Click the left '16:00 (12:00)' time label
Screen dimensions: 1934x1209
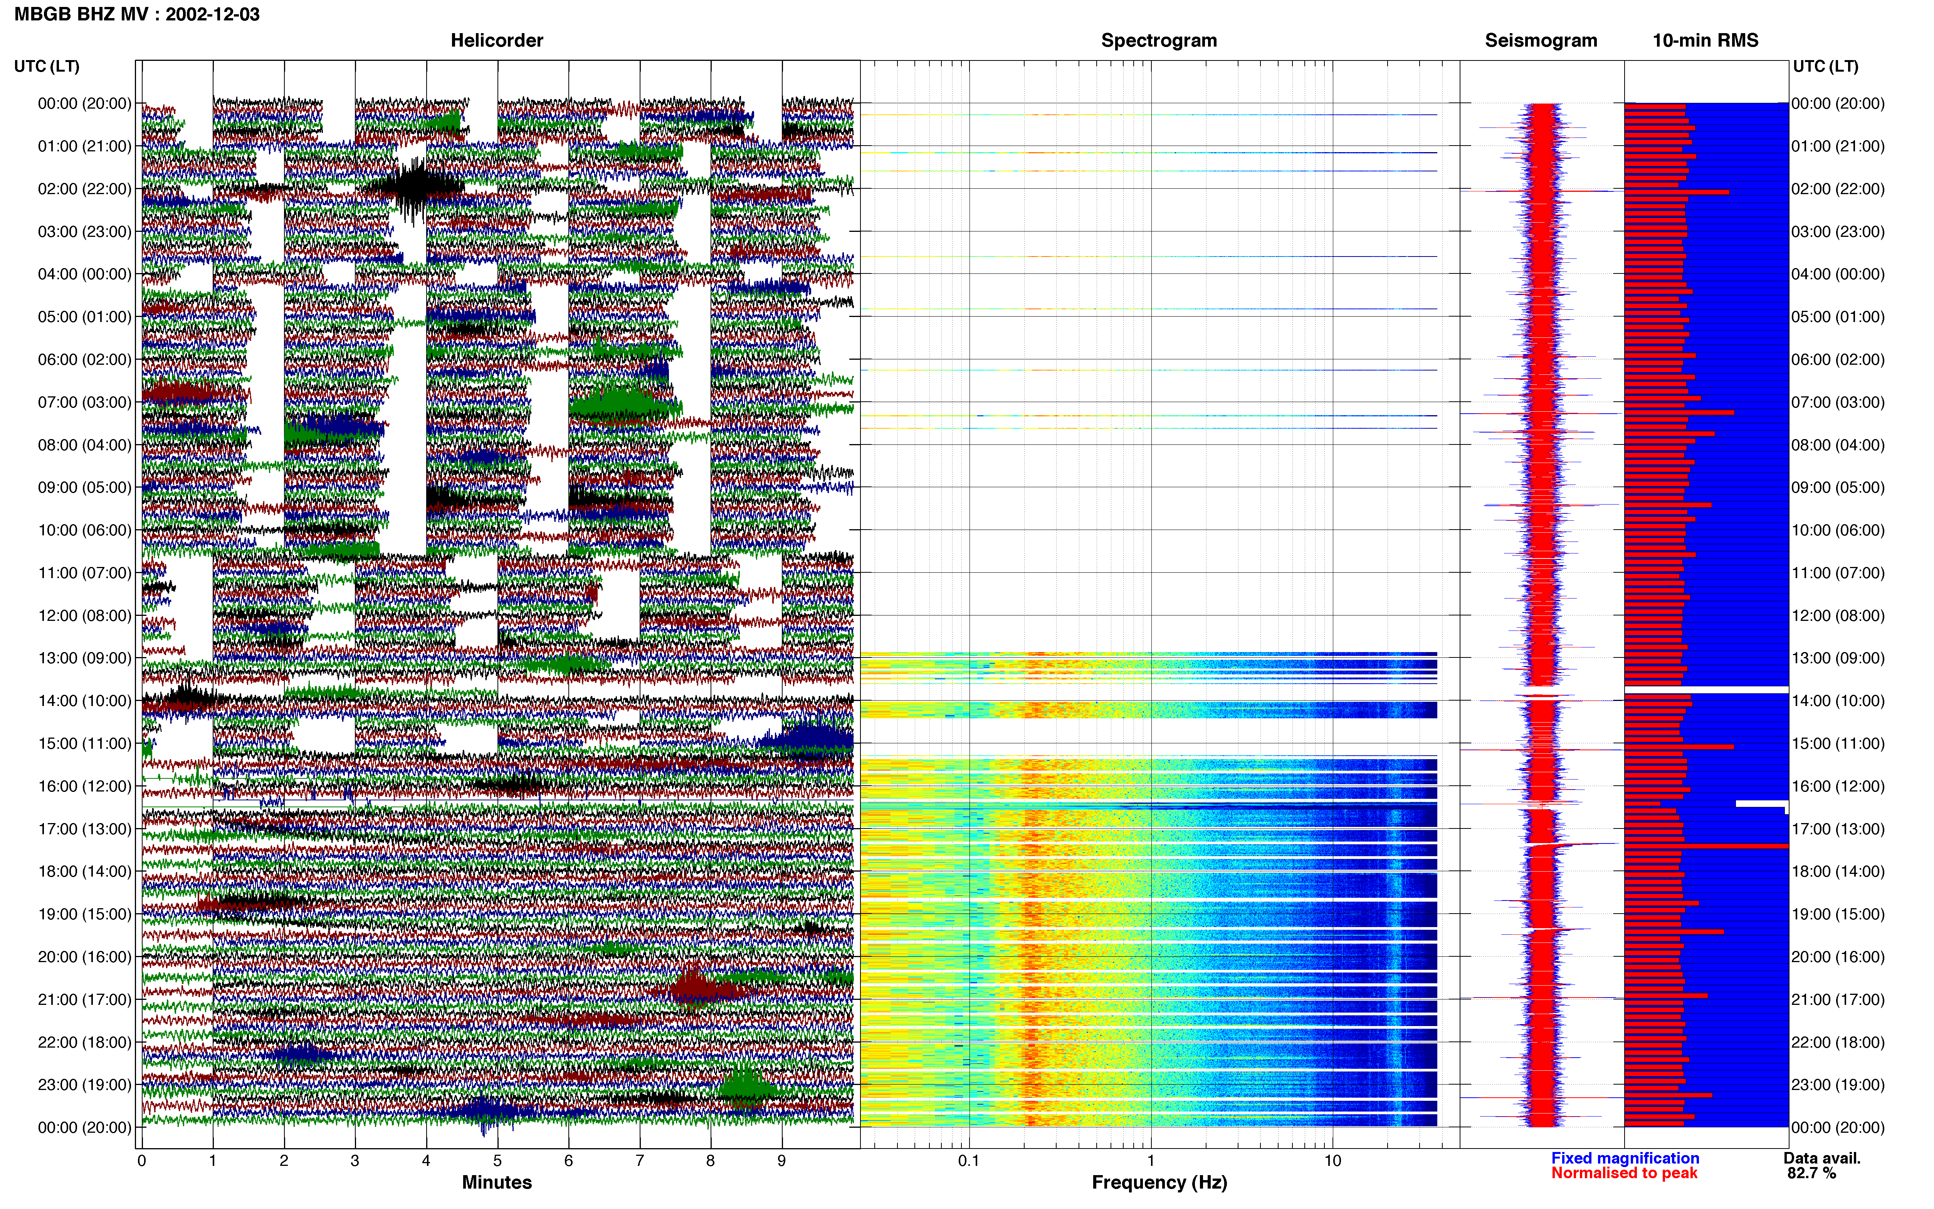pyautogui.click(x=85, y=786)
